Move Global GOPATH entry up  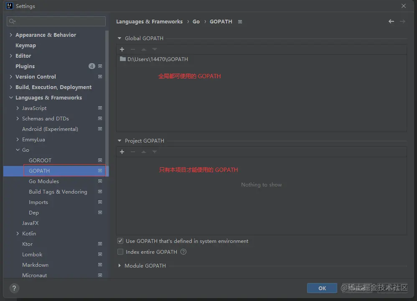tap(144, 49)
